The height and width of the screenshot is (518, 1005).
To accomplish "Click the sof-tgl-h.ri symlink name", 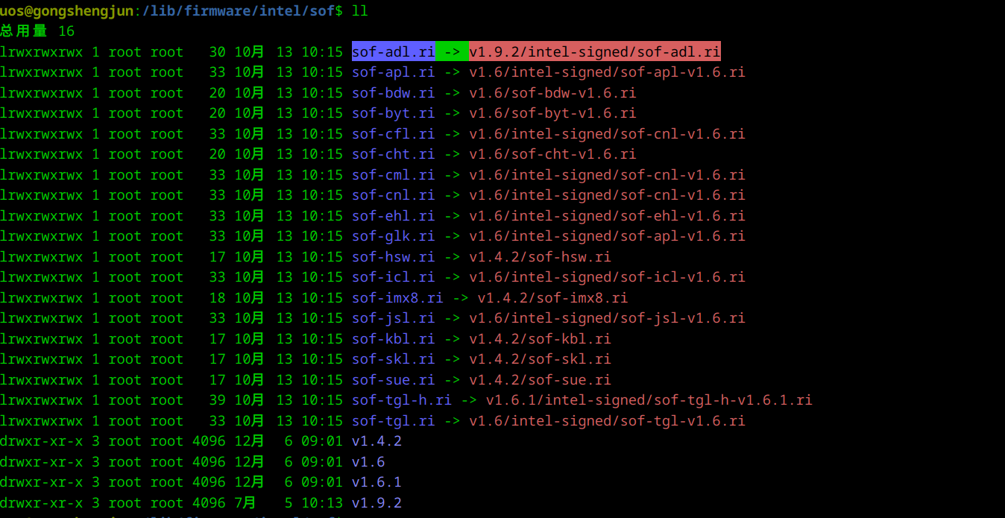I will 401,400.
